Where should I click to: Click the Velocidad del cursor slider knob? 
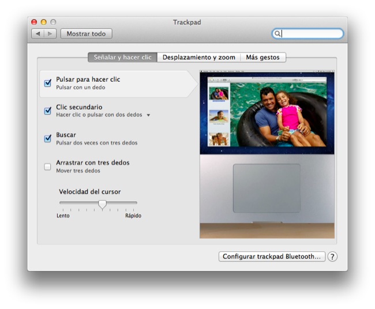(x=102, y=204)
